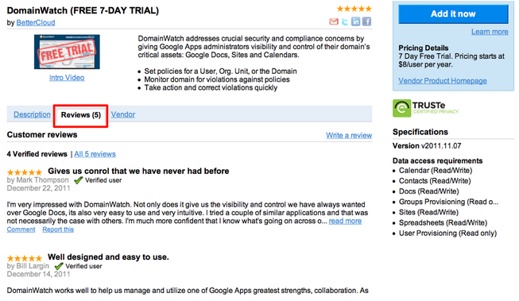Click Comment under Mark Thompson's review

[x=21, y=230]
